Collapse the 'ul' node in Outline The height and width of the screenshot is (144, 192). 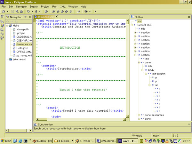click(149, 85)
